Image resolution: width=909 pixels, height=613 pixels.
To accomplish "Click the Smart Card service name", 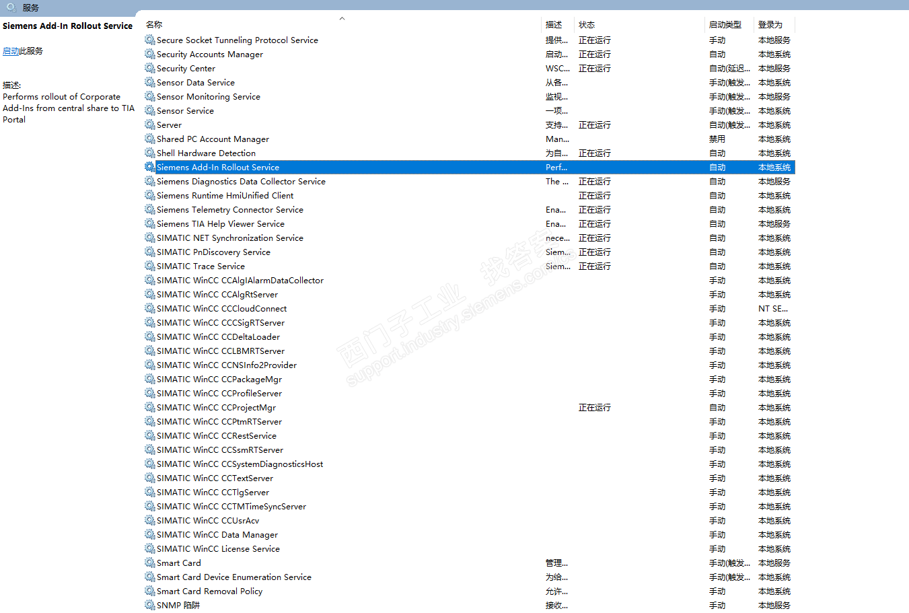I will [x=179, y=563].
